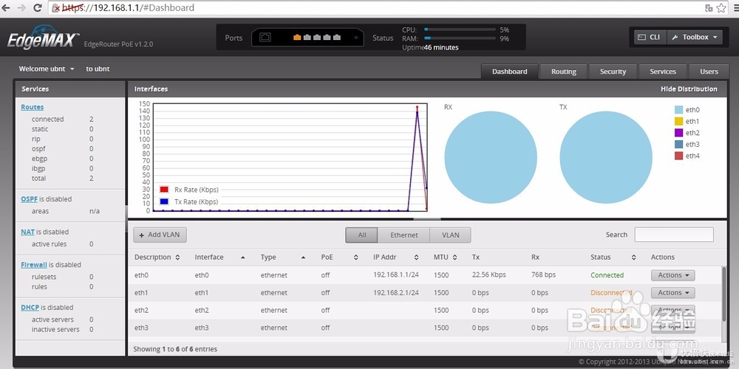Filter the list to Ethernet interfaces

pyautogui.click(x=404, y=235)
